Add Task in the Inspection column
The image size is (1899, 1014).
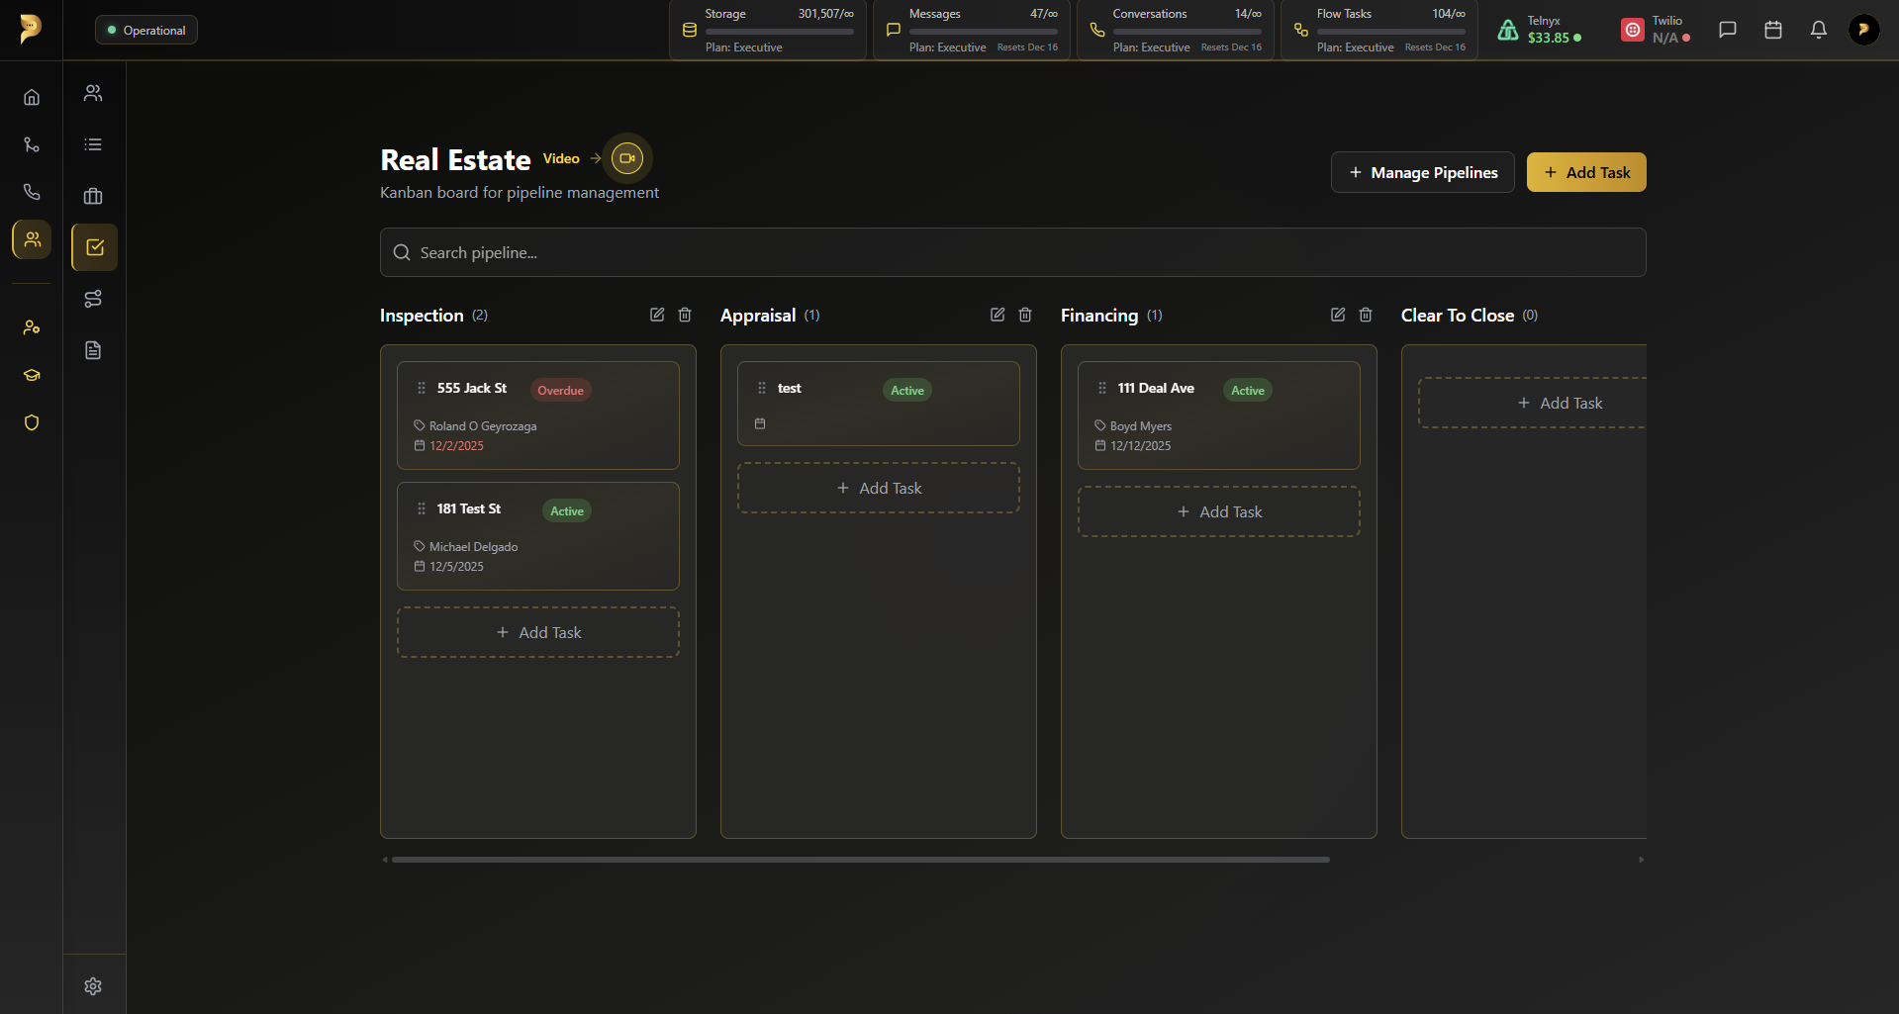click(x=538, y=632)
